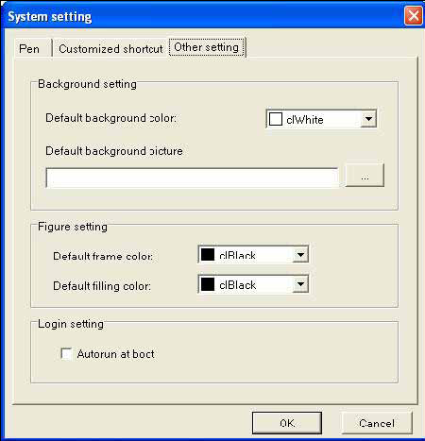Browse for background picture with the '...' button
425x441 pixels.
[x=365, y=176]
